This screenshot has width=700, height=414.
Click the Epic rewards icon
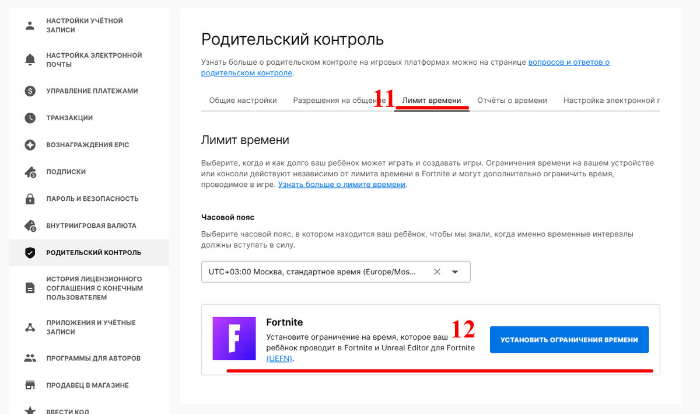30,145
